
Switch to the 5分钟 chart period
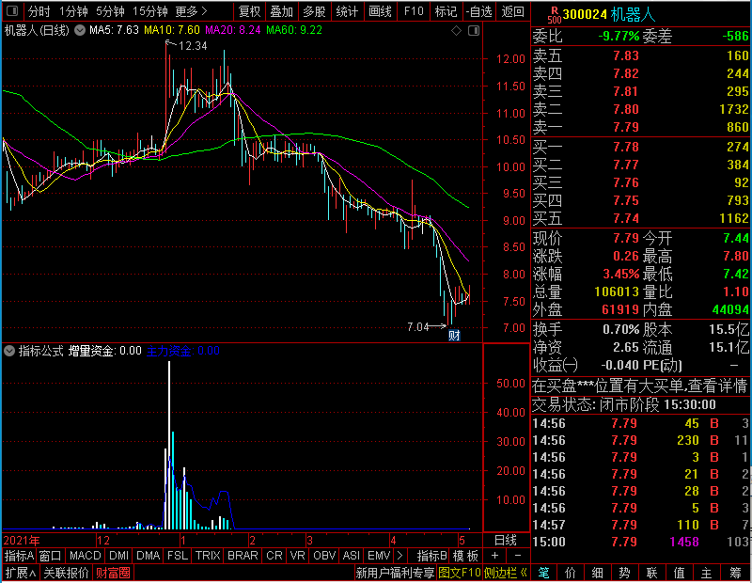[x=110, y=11]
